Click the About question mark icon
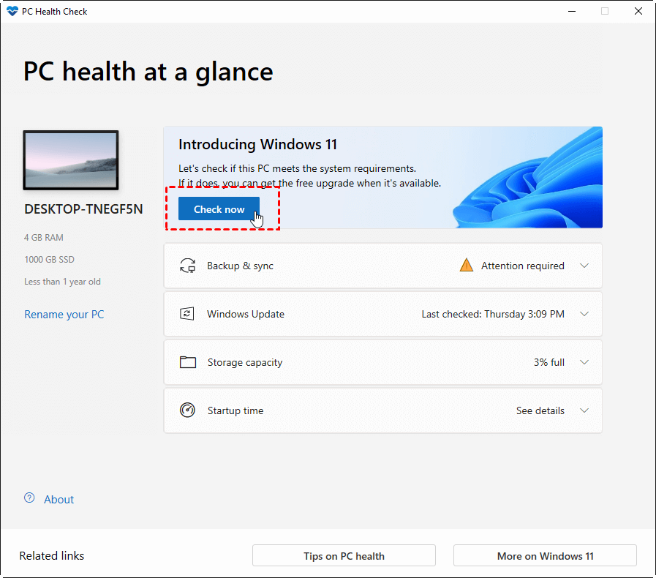This screenshot has height=578, width=656. (29, 498)
